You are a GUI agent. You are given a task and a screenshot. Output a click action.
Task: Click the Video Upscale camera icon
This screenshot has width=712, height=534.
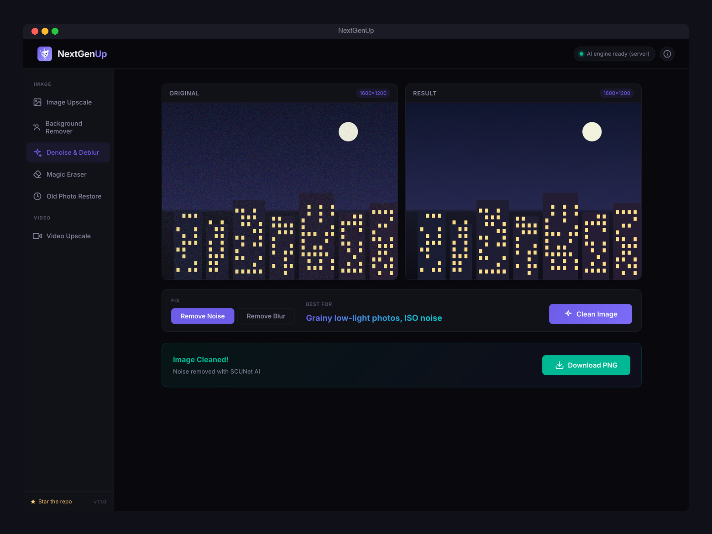(37, 236)
